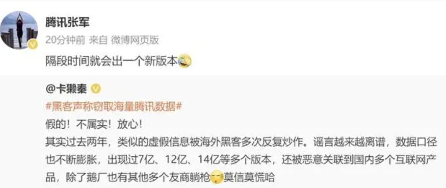Click the username 腾讯张军
The height and width of the screenshot is (188, 446).
(x=68, y=22)
